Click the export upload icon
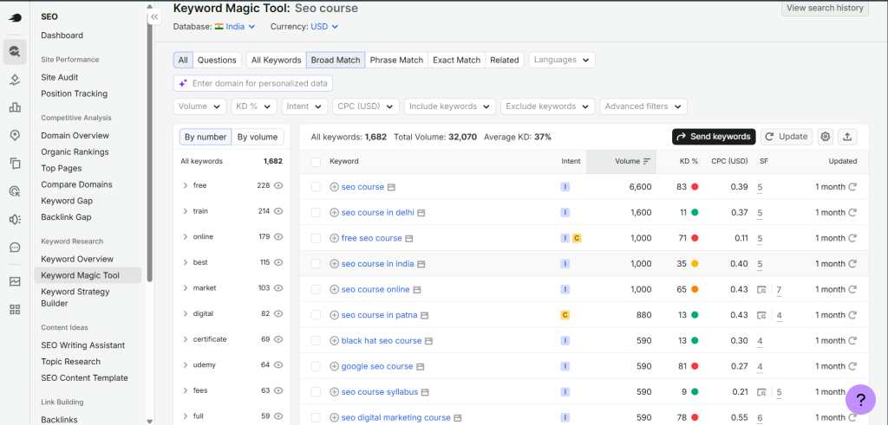 click(x=847, y=136)
